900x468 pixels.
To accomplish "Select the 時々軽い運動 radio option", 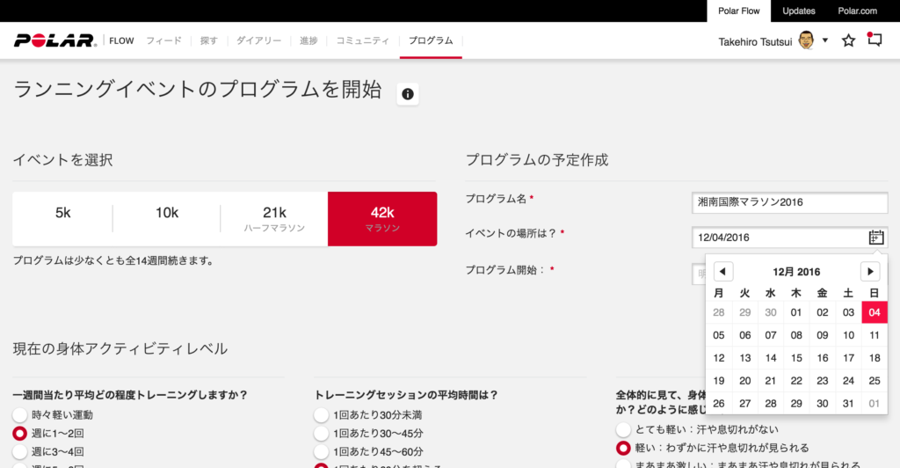I will tap(20, 414).
